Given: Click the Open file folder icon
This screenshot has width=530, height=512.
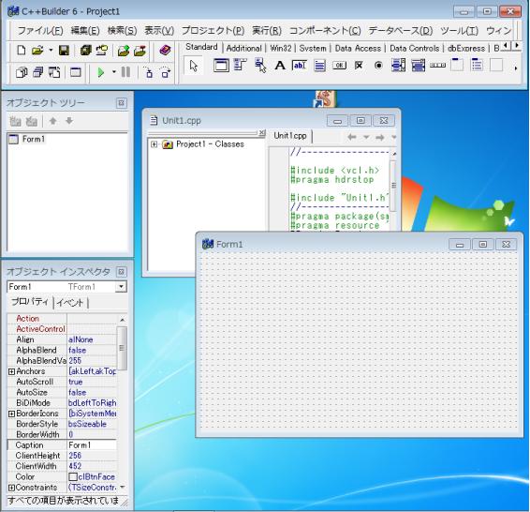Looking at the screenshot, I should (37, 51).
